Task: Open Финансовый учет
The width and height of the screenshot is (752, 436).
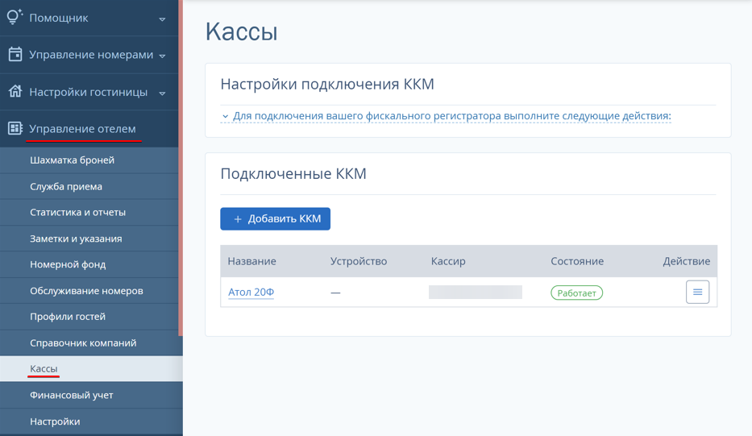Action: click(x=91, y=395)
